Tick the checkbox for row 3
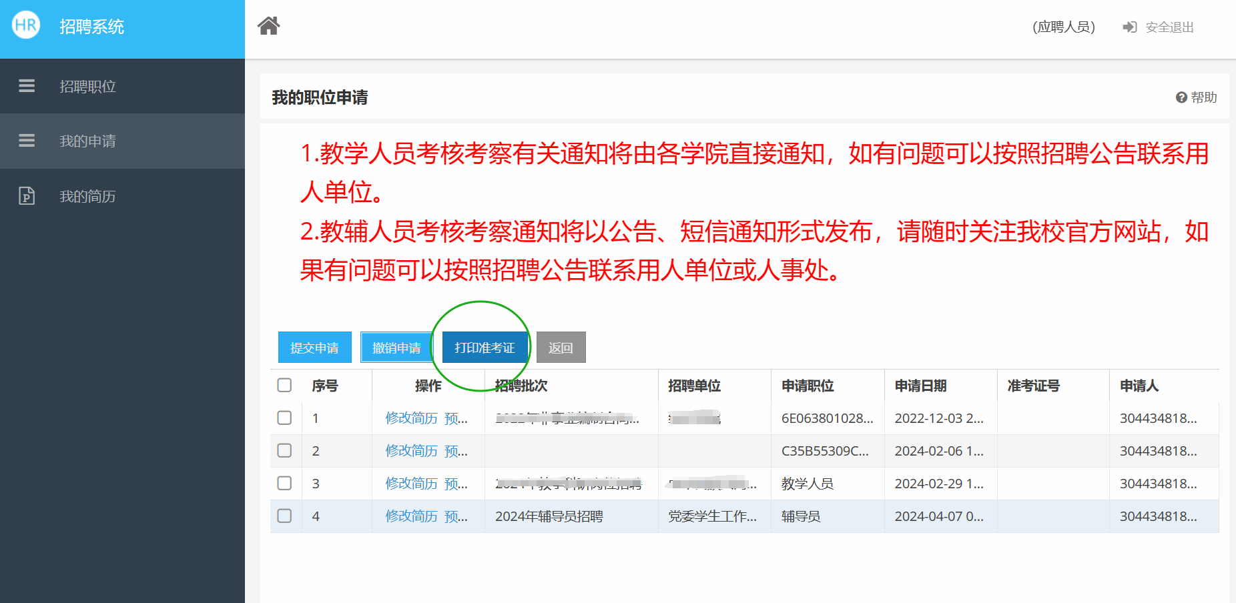 (x=284, y=483)
